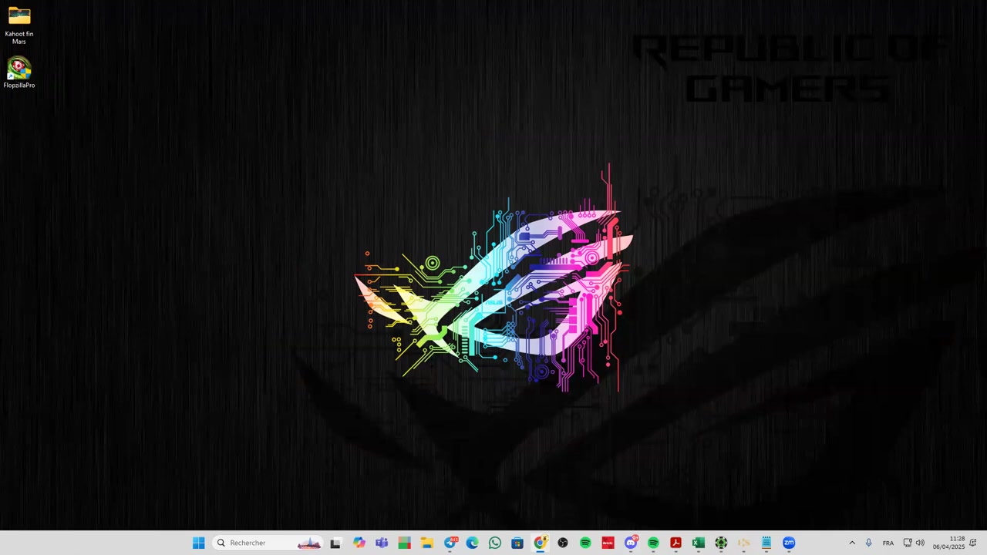Open Microsoft Teams in the taskbar
987x555 pixels.
click(382, 543)
